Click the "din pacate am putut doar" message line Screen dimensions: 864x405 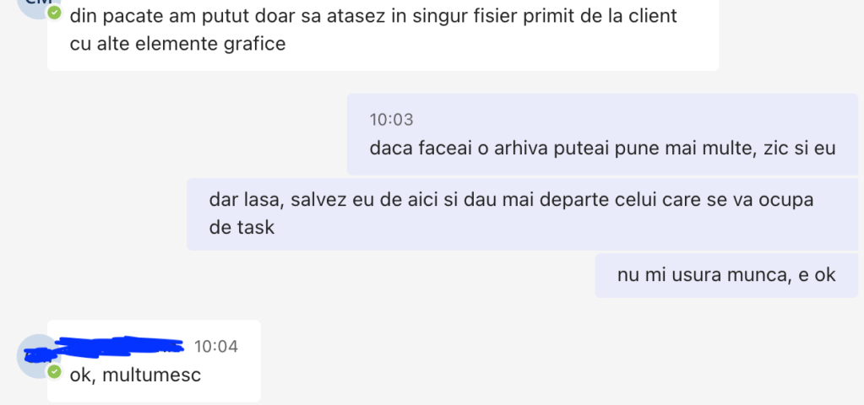[x=372, y=15]
